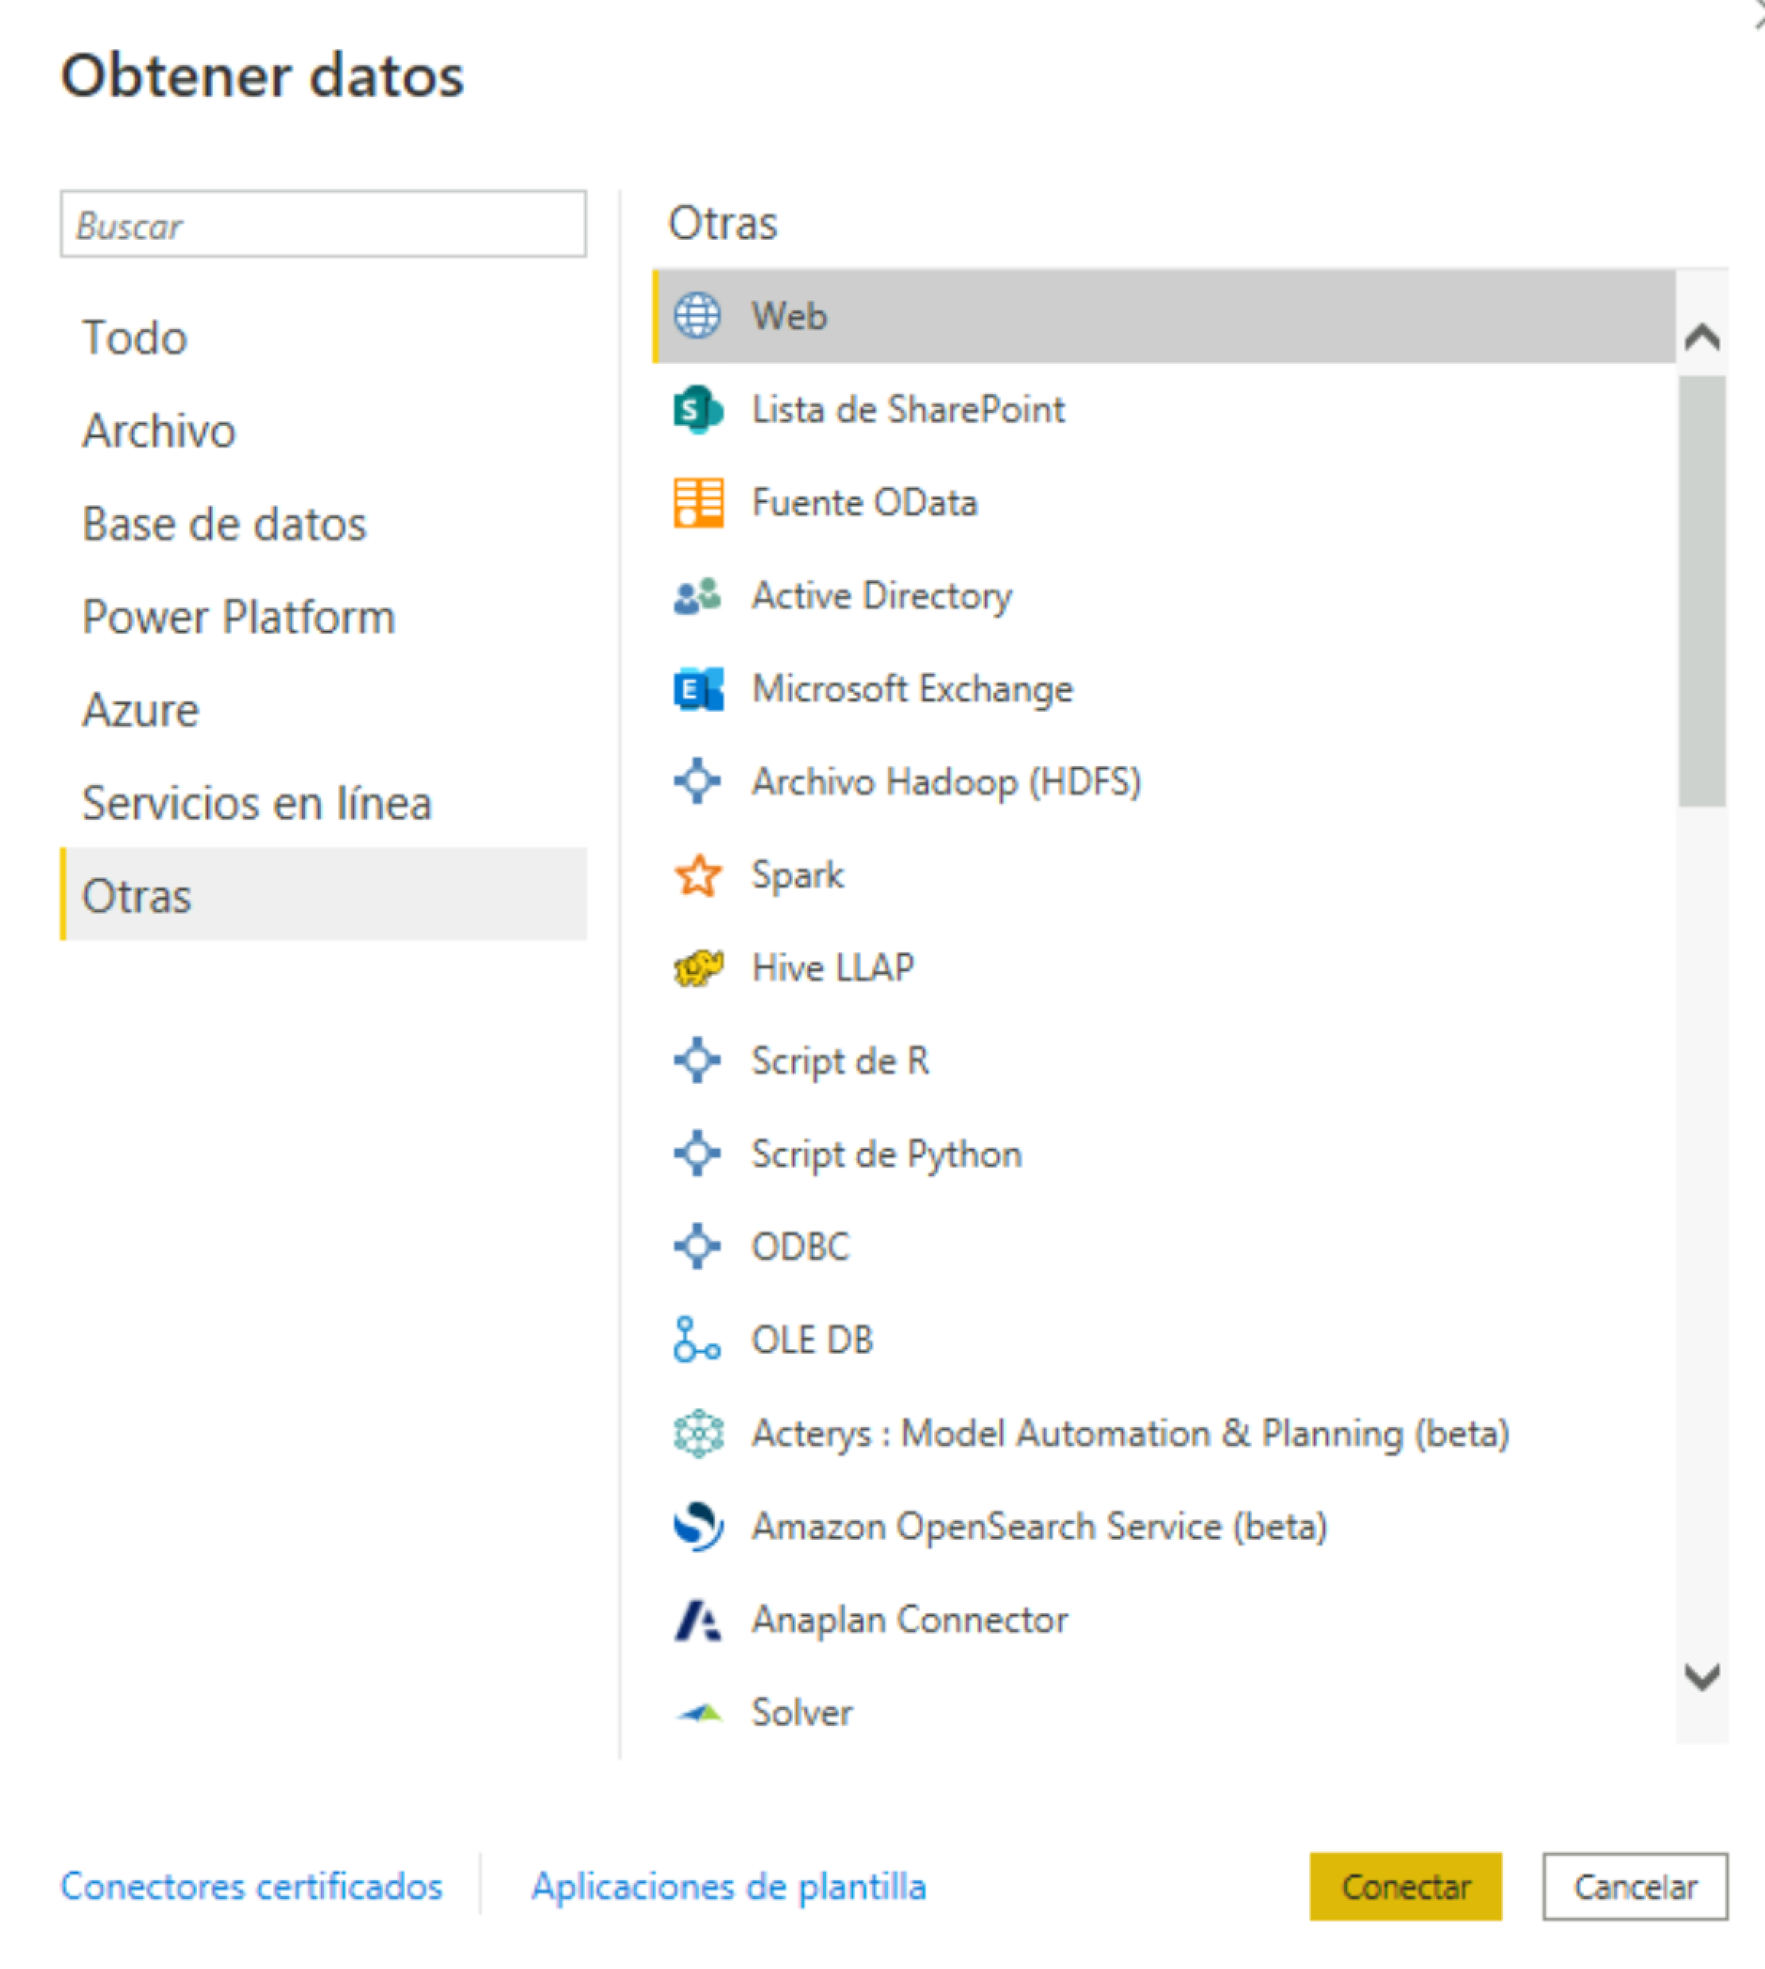Click the Microsoft Exchange icon

tap(698, 689)
